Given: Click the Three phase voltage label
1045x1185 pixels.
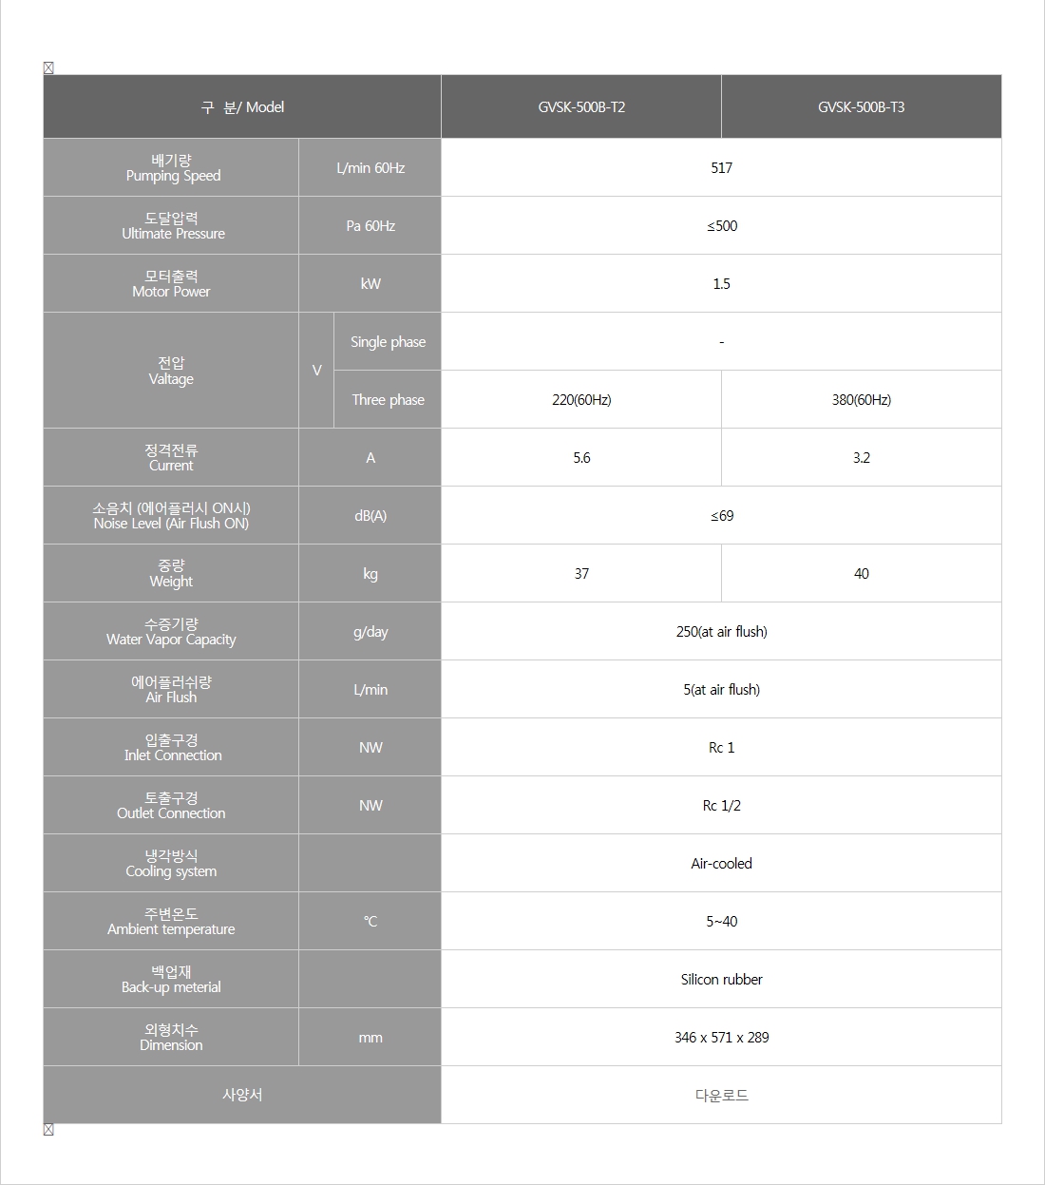Looking at the screenshot, I should (x=388, y=400).
